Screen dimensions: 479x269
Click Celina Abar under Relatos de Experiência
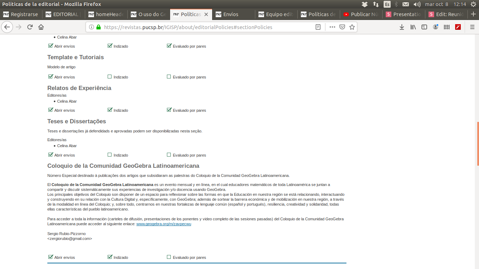click(67, 101)
